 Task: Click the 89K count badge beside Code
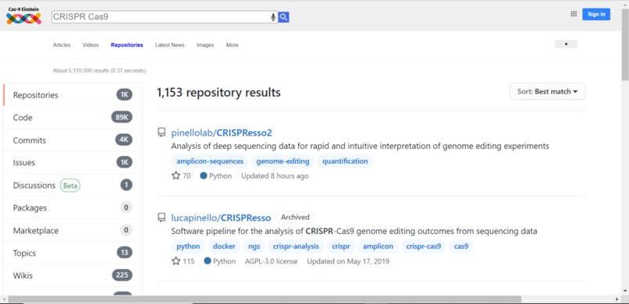pos(122,118)
